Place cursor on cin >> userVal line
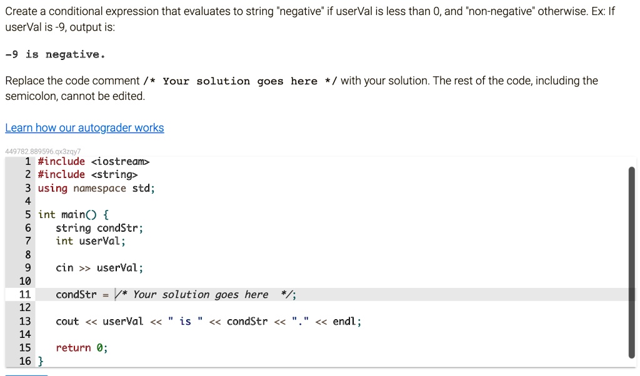Image resolution: width=640 pixels, height=376 pixels. tap(99, 268)
